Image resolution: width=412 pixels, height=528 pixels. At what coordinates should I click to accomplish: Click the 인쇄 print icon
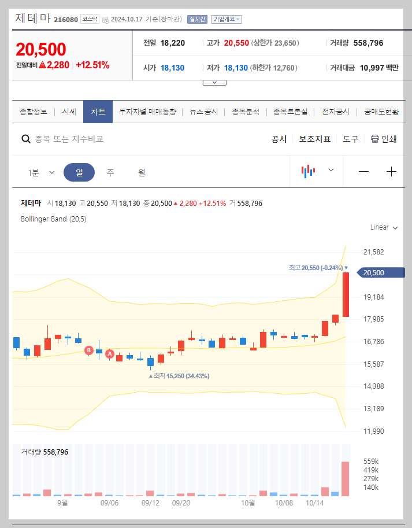click(375, 139)
